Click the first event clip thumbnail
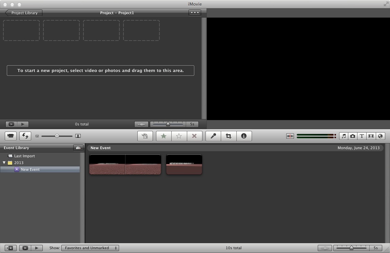The width and height of the screenshot is (390, 253). [x=125, y=164]
